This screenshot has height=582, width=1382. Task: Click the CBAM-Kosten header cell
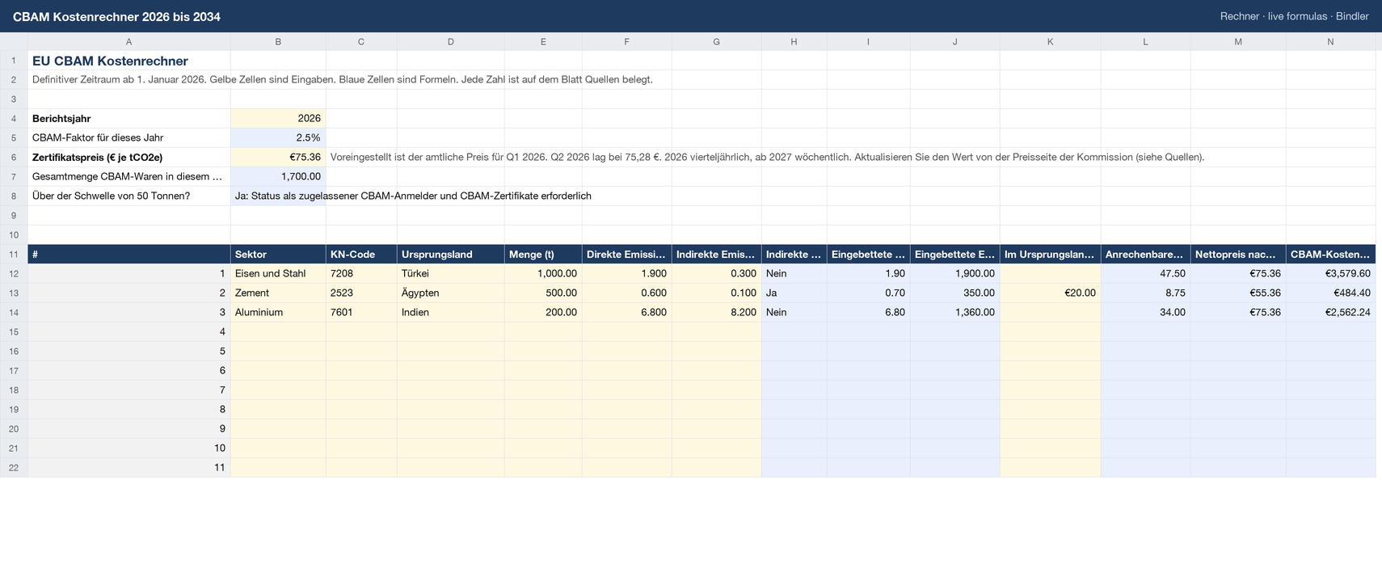pyautogui.click(x=1330, y=254)
